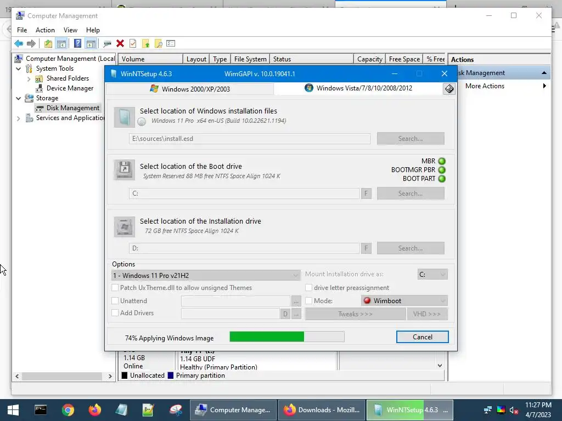Toggle Show/Hide Console Tree toolbar icon
This screenshot has width=562, height=421.
61,44
